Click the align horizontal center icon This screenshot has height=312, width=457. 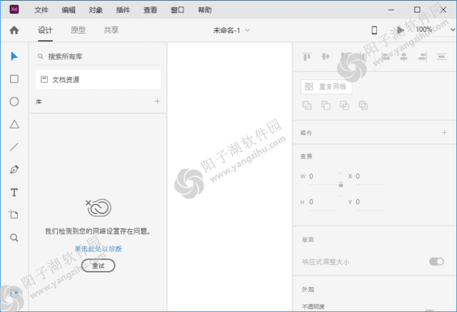tap(403, 56)
